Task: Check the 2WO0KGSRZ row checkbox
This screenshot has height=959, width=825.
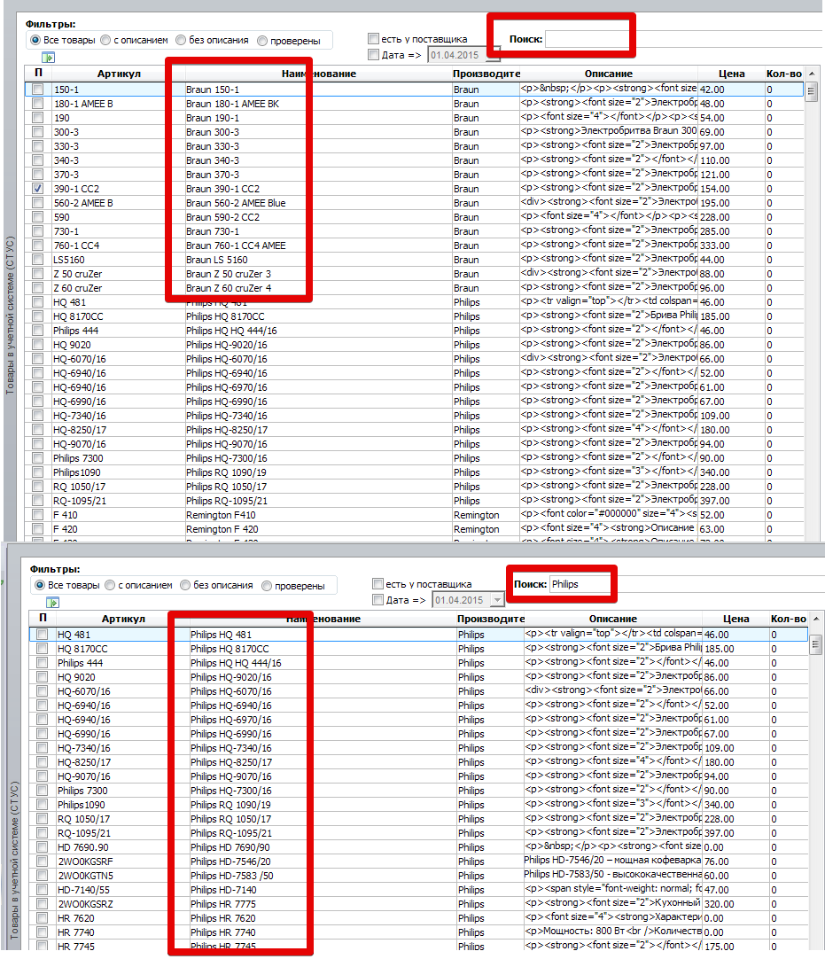Action: click(43, 903)
